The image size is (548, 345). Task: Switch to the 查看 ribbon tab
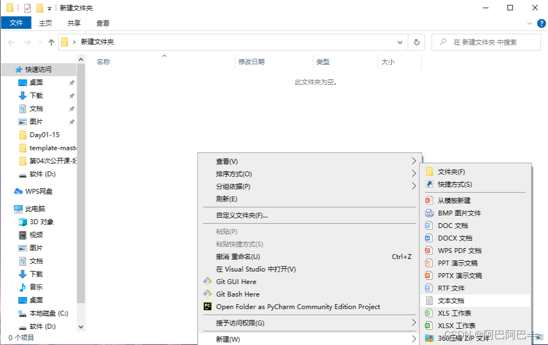[103, 23]
